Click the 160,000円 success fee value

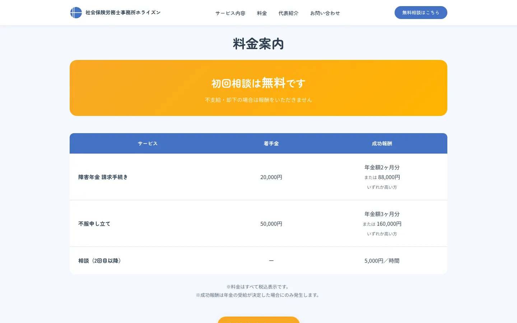coord(389,224)
